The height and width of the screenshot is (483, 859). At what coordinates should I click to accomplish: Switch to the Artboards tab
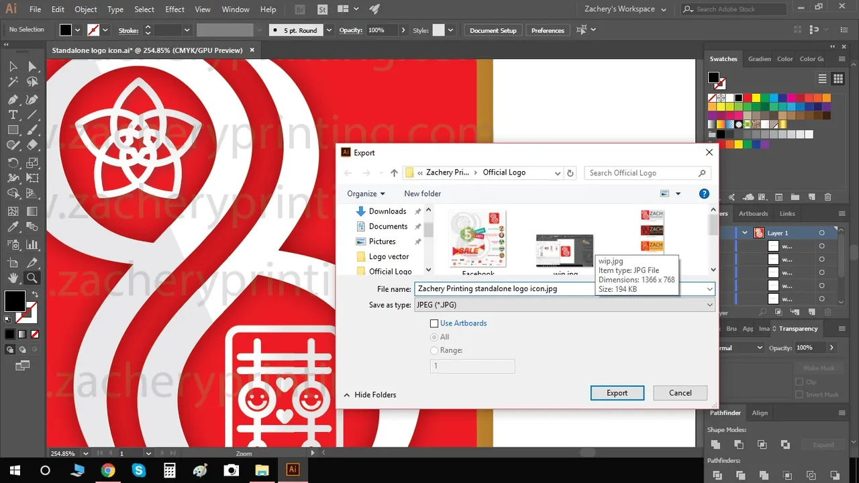pos(753,213)
